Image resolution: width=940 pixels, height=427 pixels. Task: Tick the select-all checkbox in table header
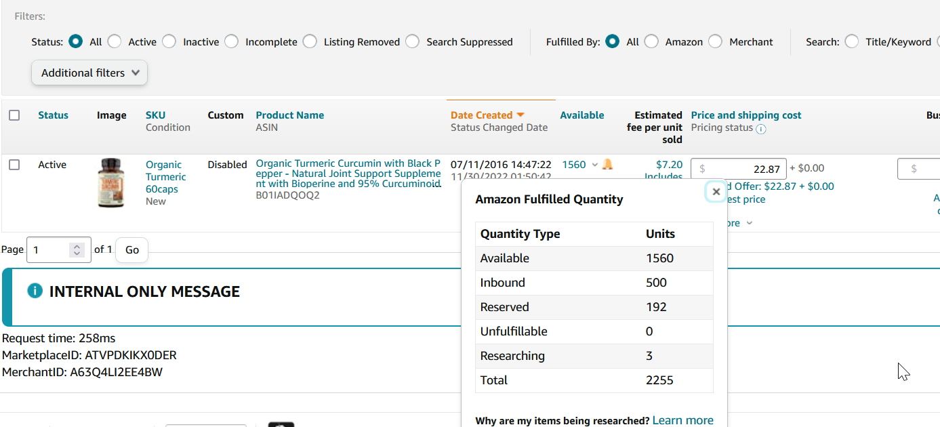[14, 115]
